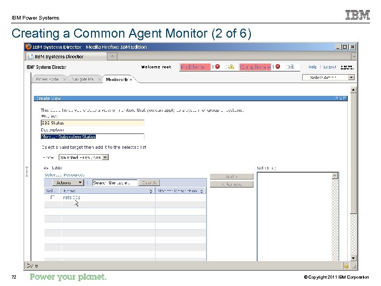The image size is (381, 286).
Task: Click the Search the table input box
Action: [x=115, y=183]
